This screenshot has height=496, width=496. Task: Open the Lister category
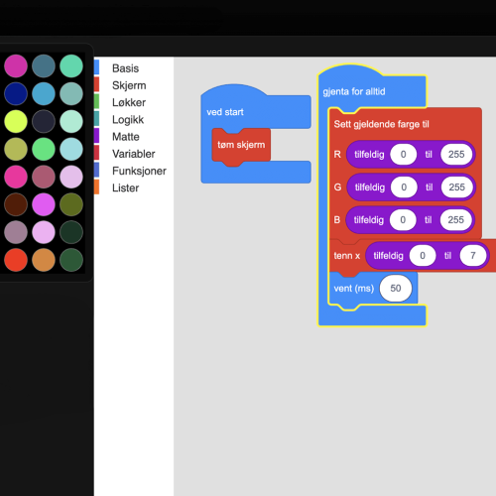coord(125,188)
